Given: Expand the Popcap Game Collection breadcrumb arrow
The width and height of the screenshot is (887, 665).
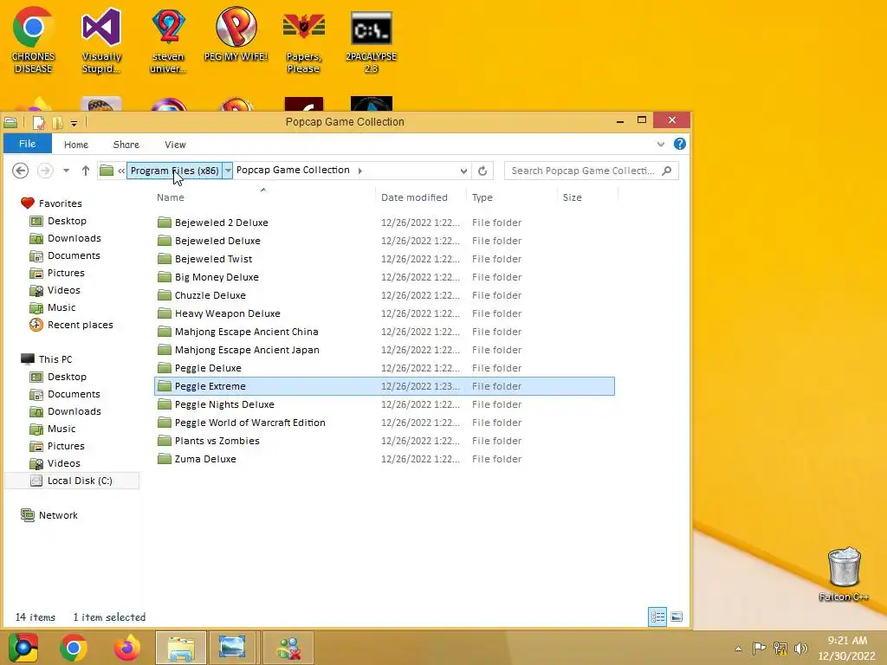Looking at the screenshot, I should (359, 171).
